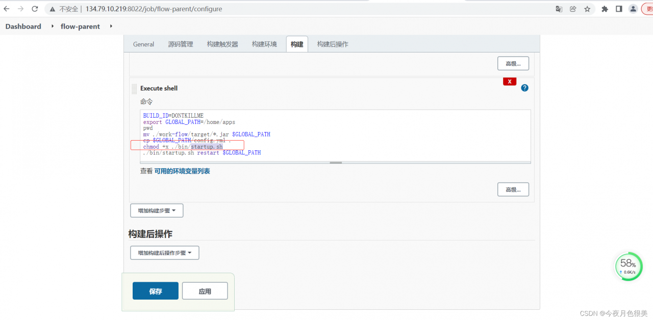Click the Execute shell help question icon

524,88
